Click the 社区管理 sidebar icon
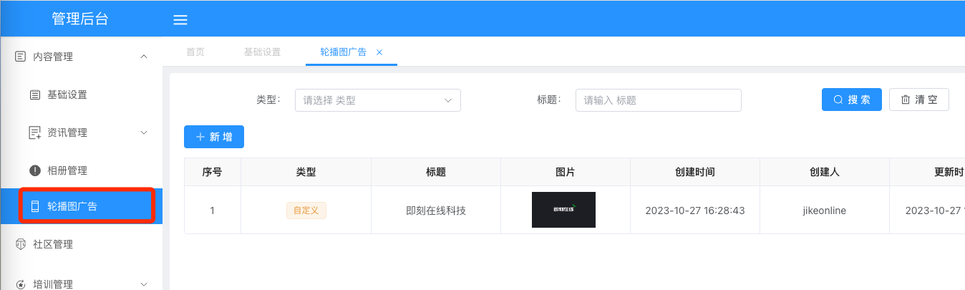The image size is (965, 290). pyautogui.click(x=21, y=244)
